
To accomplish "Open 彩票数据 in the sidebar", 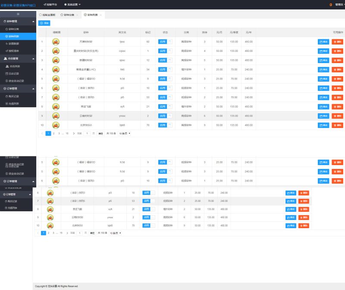I will [x=18, y=44].
